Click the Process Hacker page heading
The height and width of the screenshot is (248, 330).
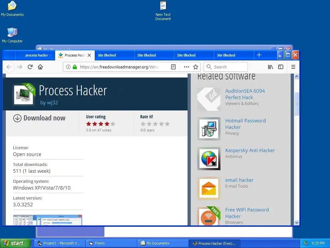(73, 90)
